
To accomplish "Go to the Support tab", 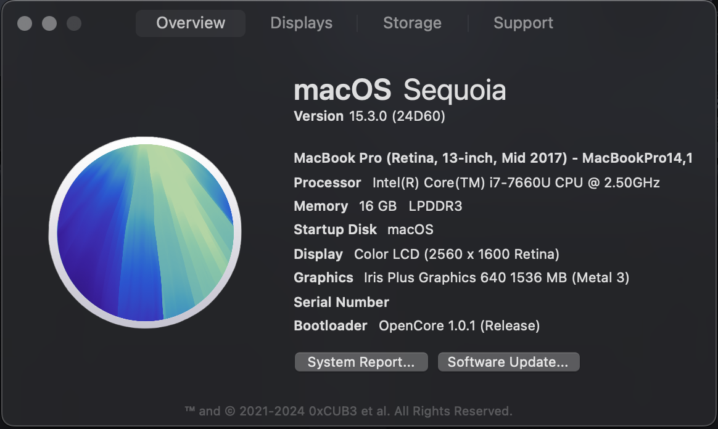I will (x=523, y=23).
